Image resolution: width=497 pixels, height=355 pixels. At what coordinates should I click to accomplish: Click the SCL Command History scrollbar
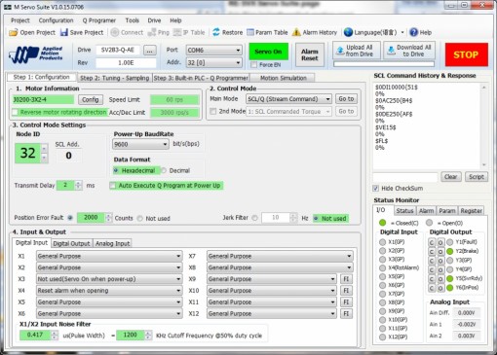tap(484, 126)
